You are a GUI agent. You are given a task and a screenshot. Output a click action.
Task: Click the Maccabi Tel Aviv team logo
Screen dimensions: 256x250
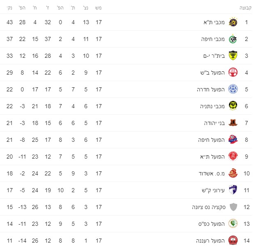coord(233,22)
